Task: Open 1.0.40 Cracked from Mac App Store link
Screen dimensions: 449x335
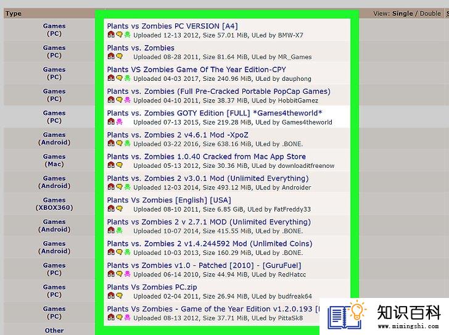Action: point(207,157)
